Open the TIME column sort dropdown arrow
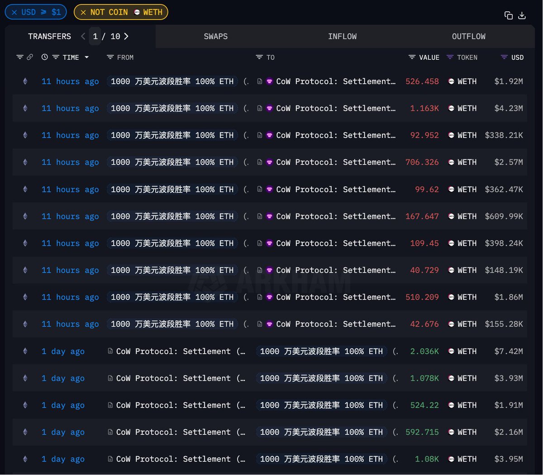The width and height of the screenshot is (543, 475). click(86, 57)
